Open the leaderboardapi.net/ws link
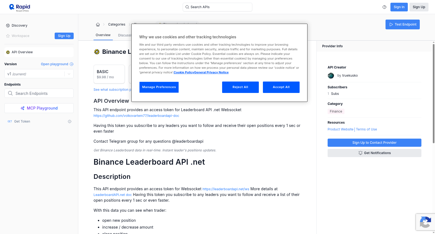This screenshot has width=435, height=234. click(x=226, y=189)
